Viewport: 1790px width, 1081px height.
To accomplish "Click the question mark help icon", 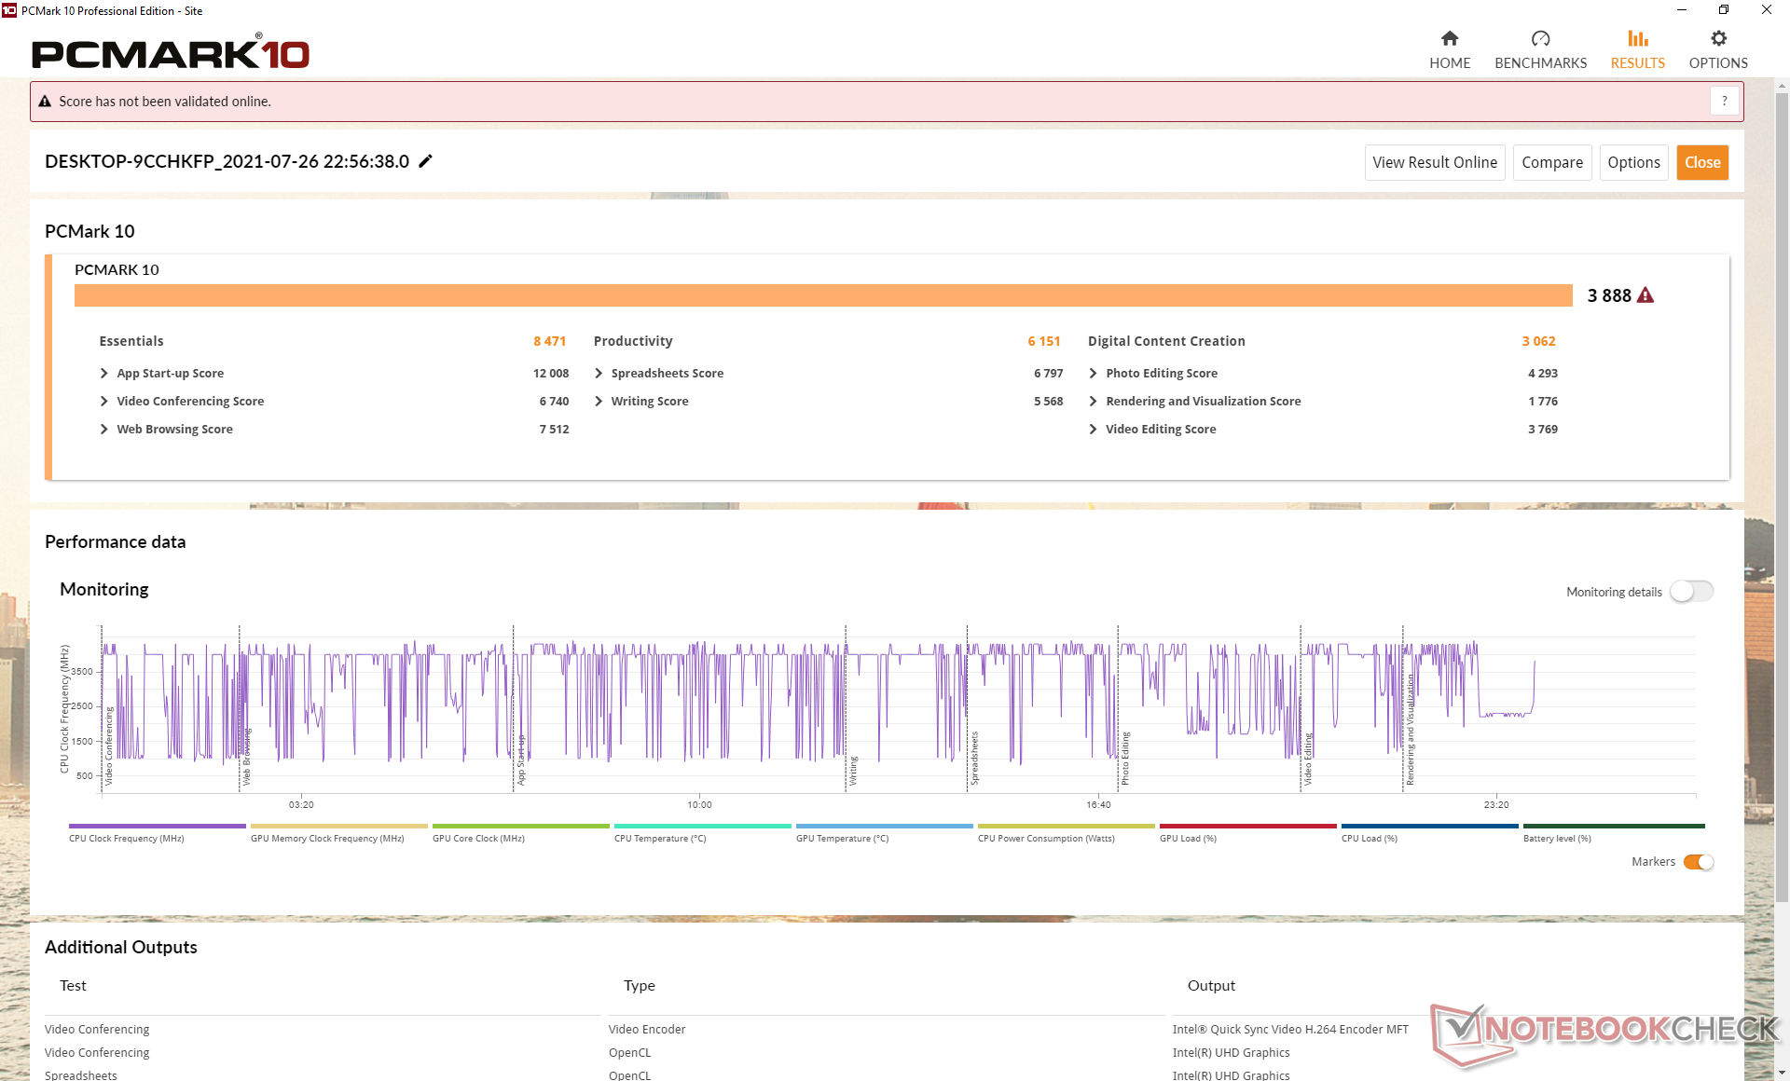I will pyautogui.click(x=1724, y=101).
